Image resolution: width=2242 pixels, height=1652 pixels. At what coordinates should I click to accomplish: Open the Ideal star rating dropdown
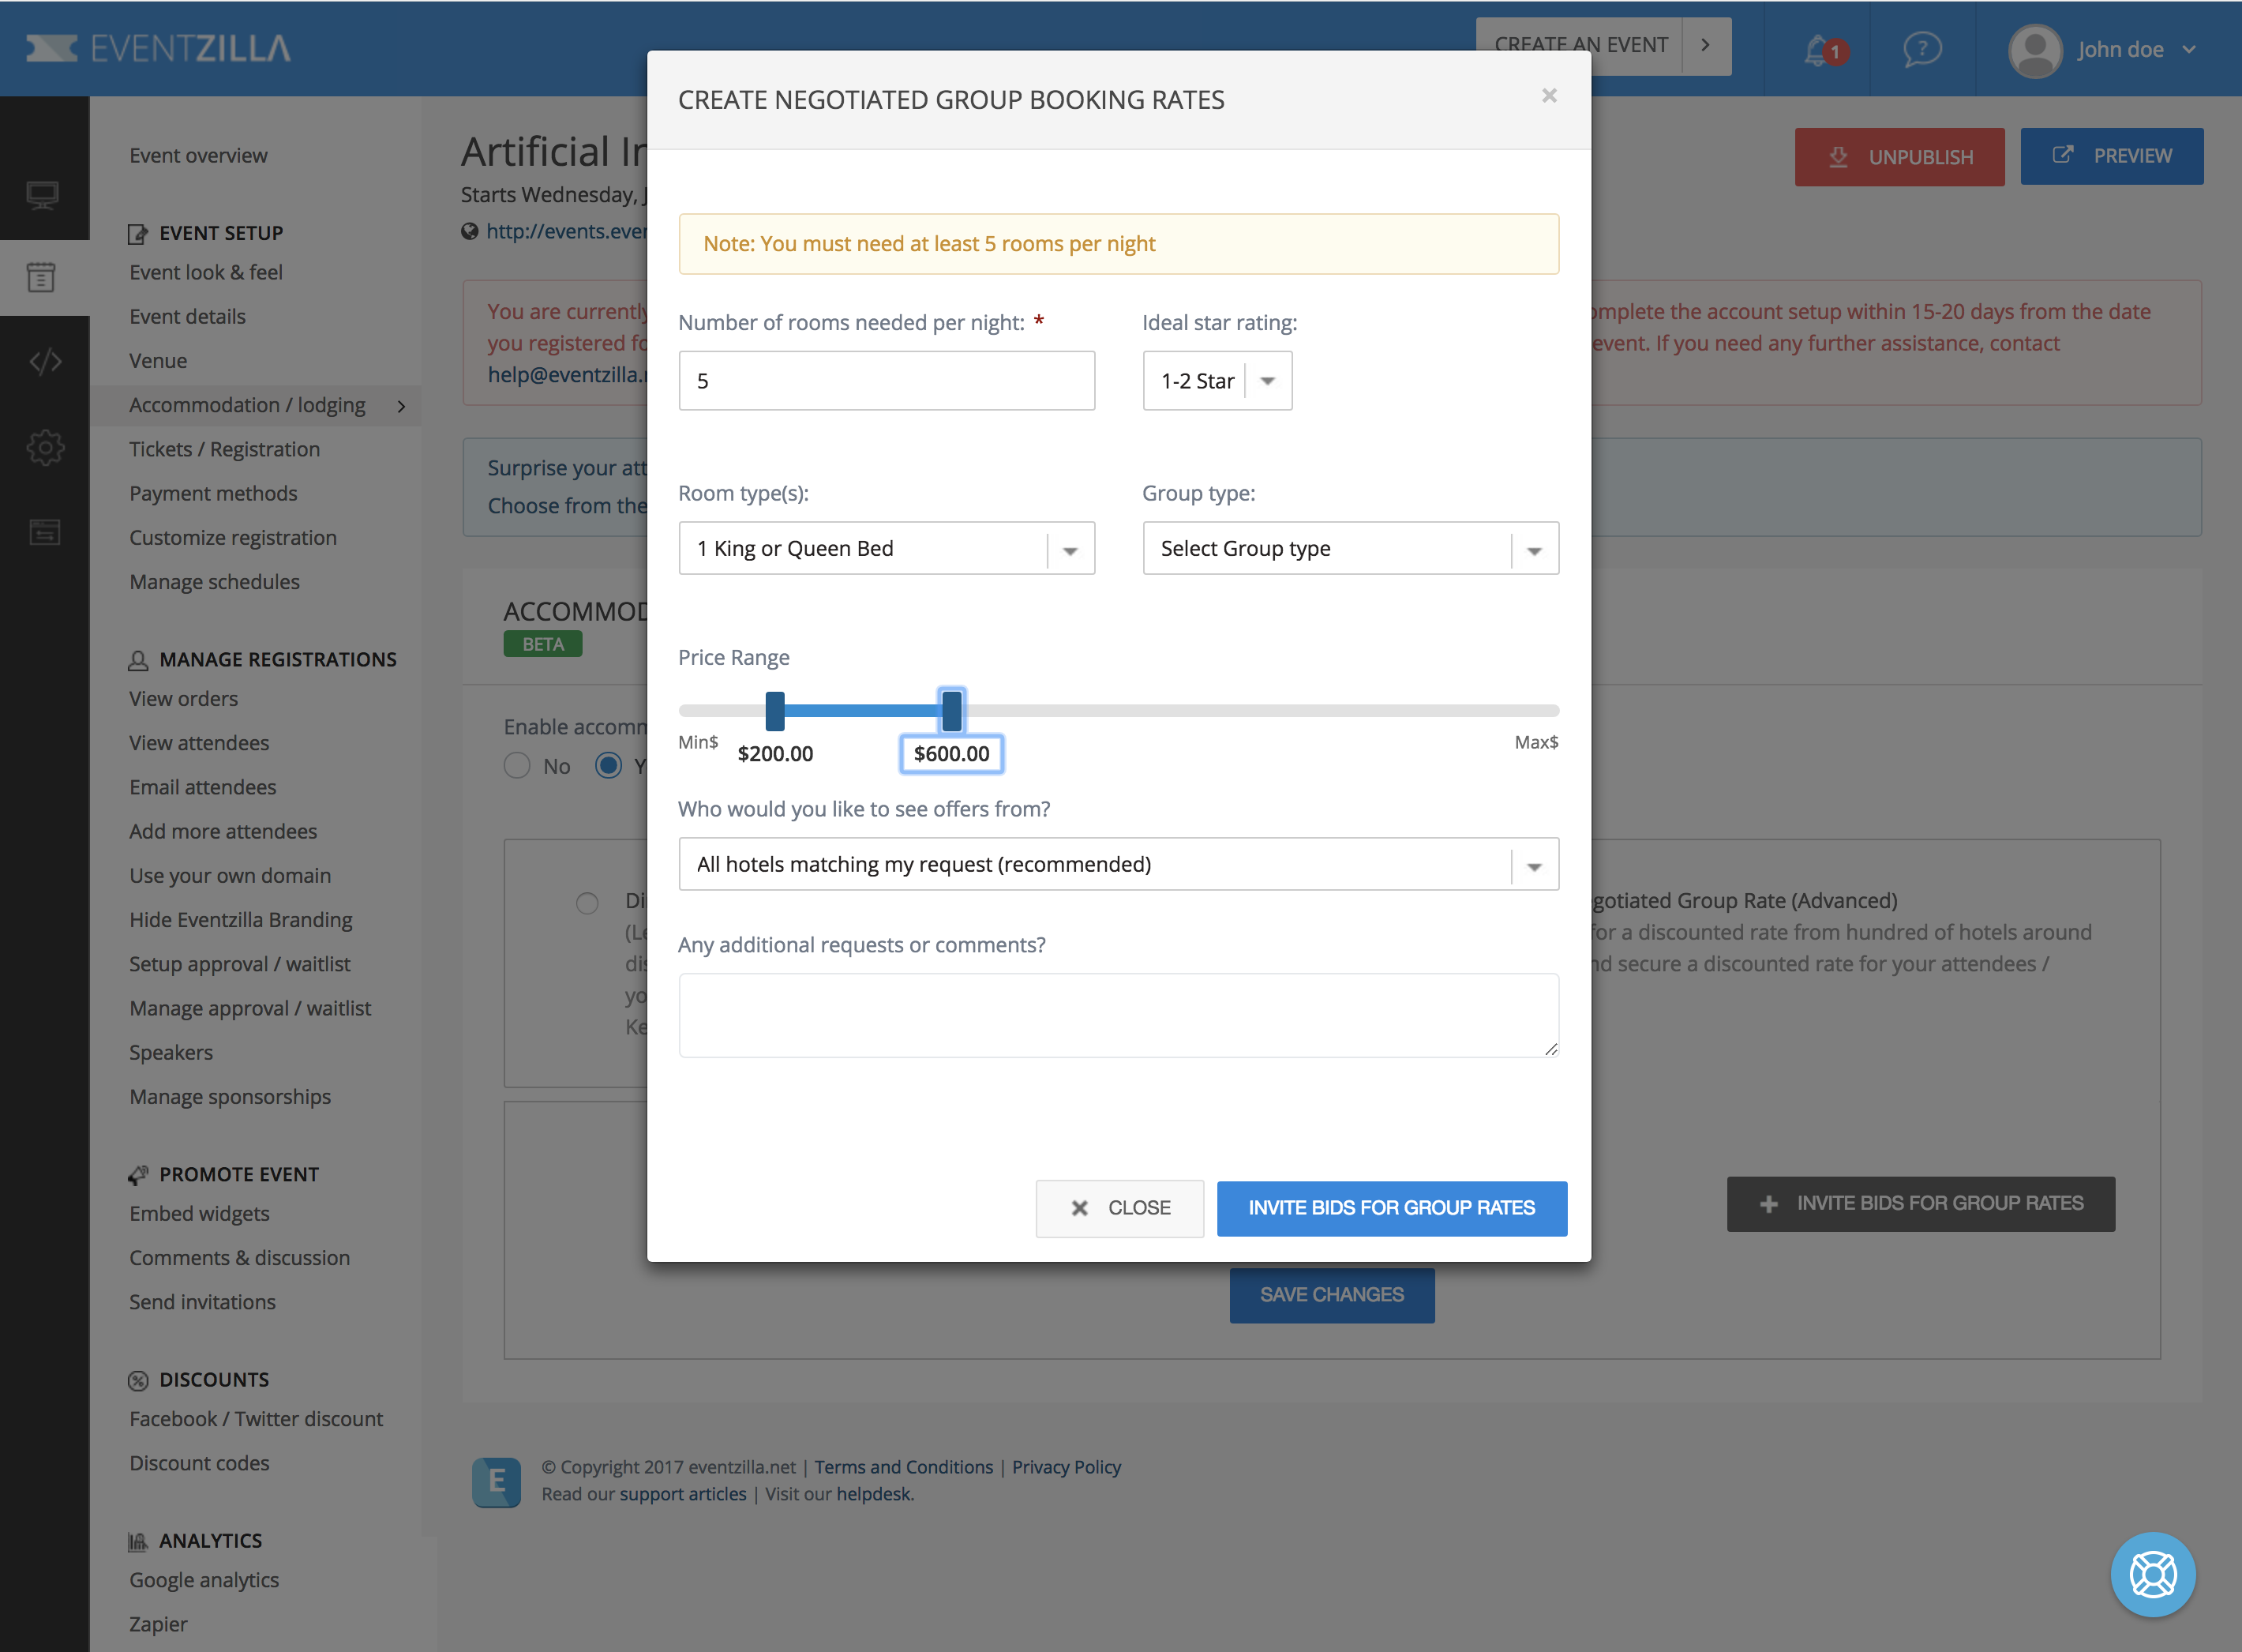(1217, 381)
